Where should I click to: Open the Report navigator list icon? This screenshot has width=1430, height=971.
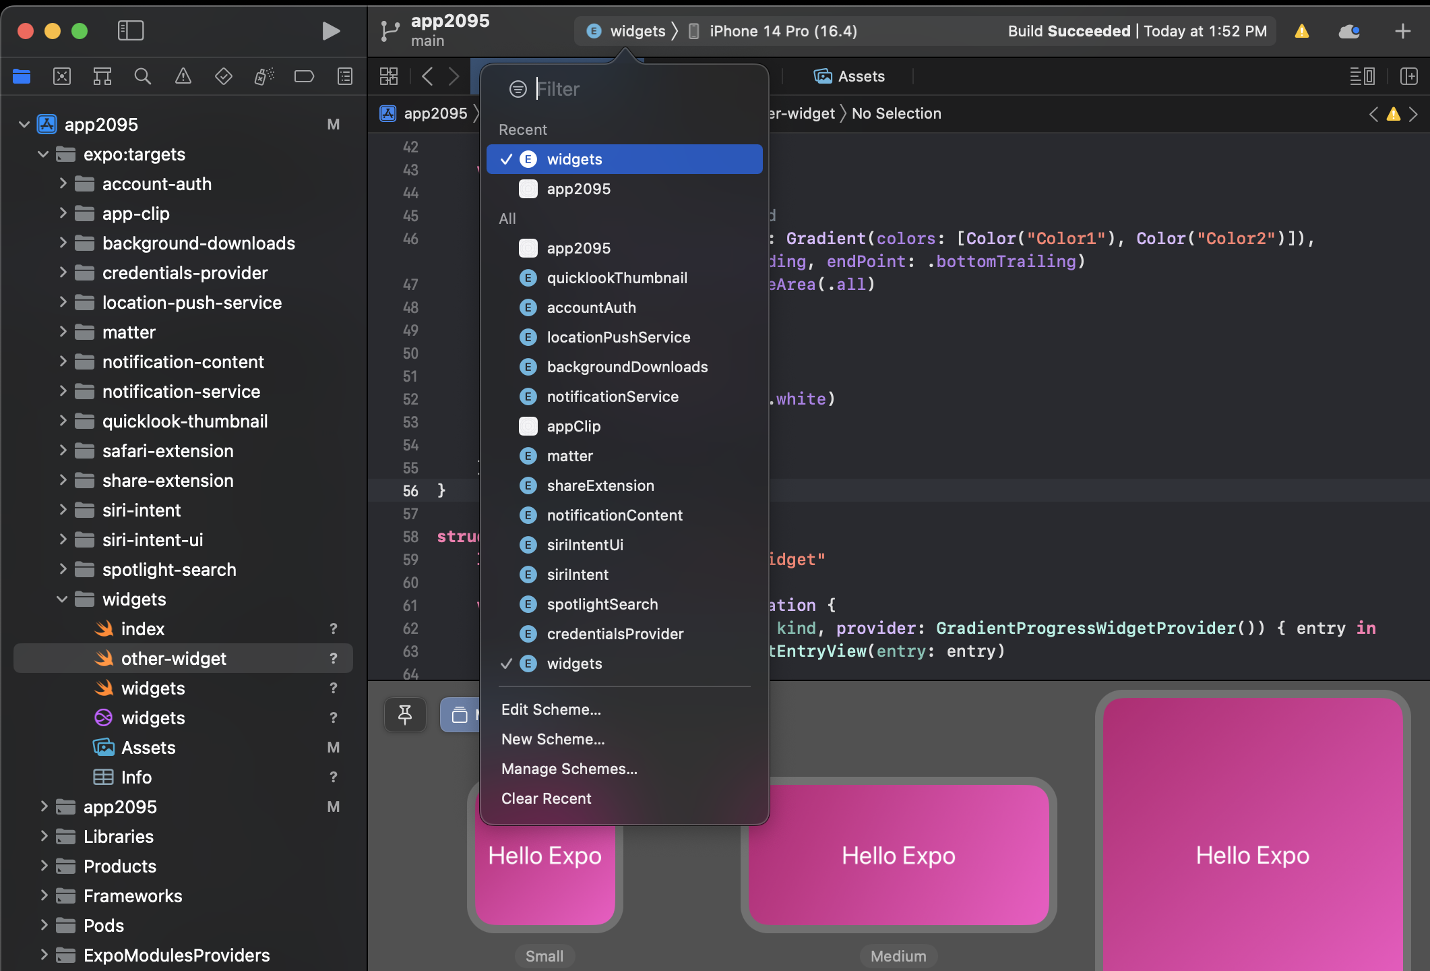(344, 76)
